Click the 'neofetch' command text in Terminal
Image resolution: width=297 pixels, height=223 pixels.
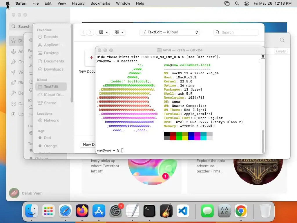(x=129, y=61)
